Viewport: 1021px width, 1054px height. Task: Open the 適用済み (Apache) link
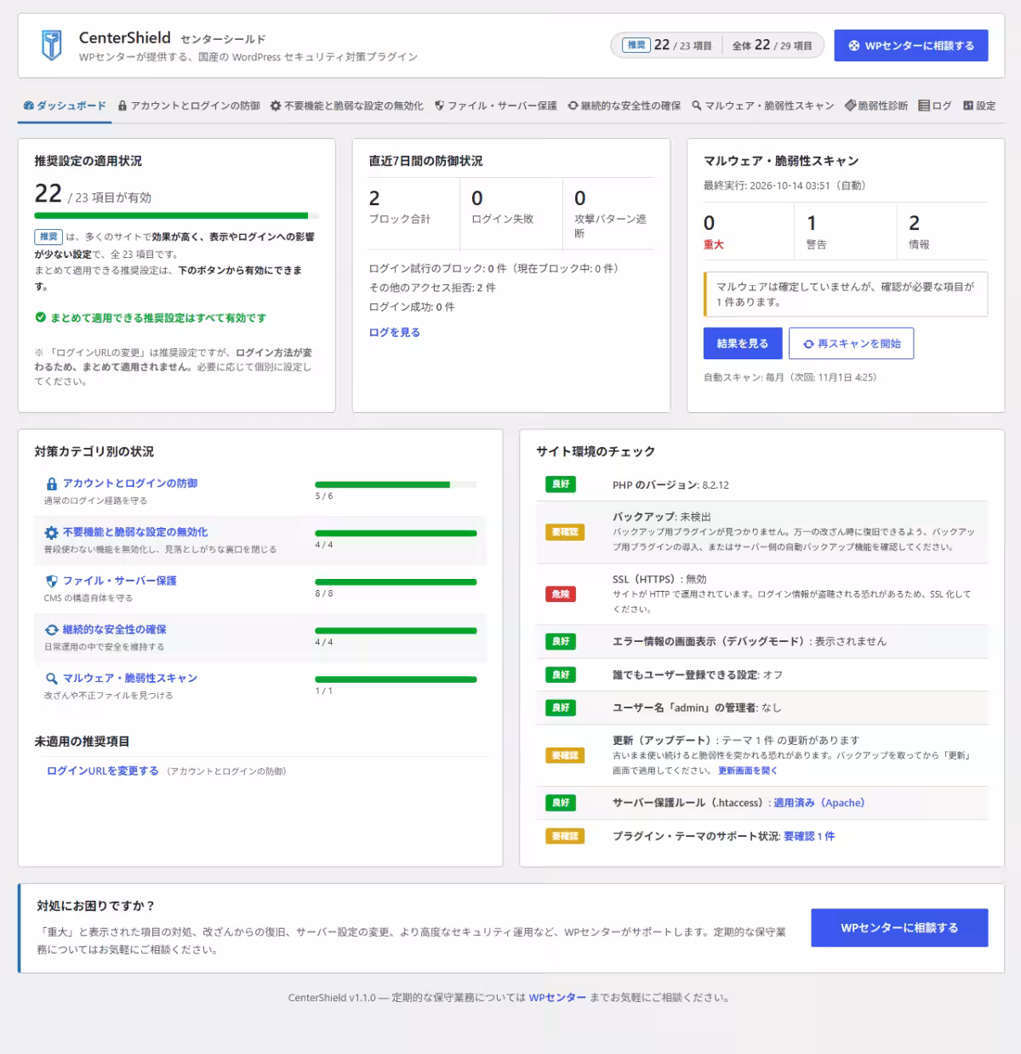[819, 803]
